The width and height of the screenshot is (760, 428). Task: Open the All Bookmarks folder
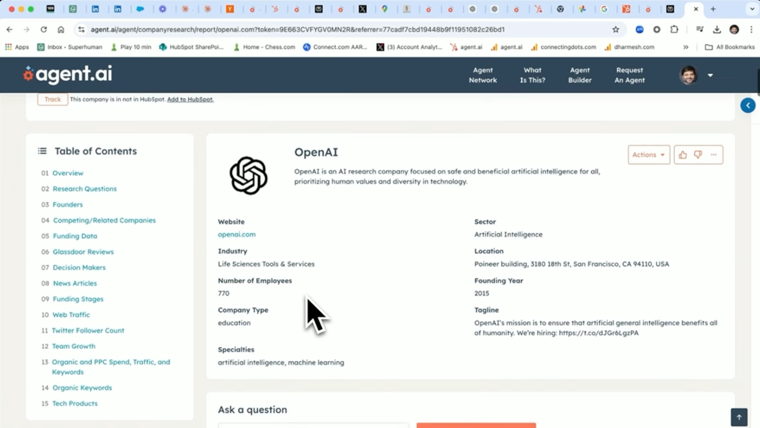click(x=729, y=47)
